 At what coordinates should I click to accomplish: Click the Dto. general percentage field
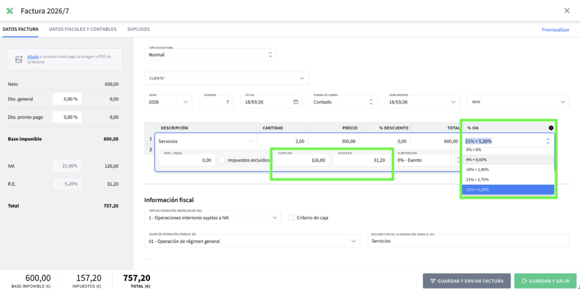(x=67, y=99)
